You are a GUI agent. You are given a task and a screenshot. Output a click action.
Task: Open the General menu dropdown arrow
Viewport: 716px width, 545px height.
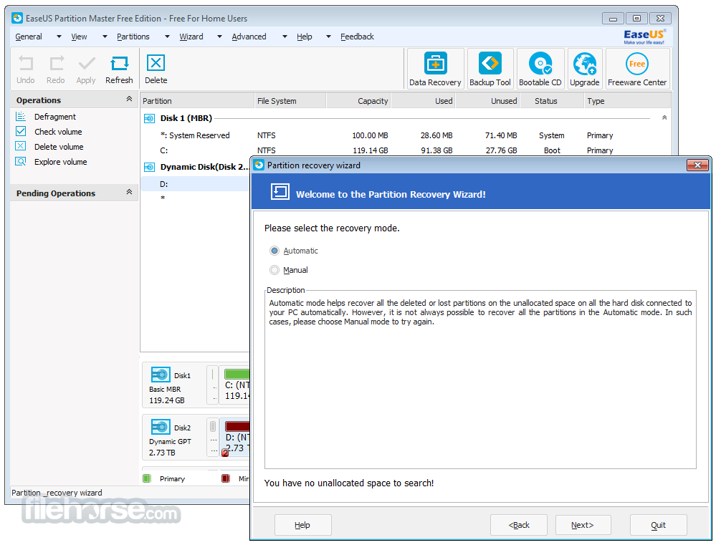(x=59, y=37)
